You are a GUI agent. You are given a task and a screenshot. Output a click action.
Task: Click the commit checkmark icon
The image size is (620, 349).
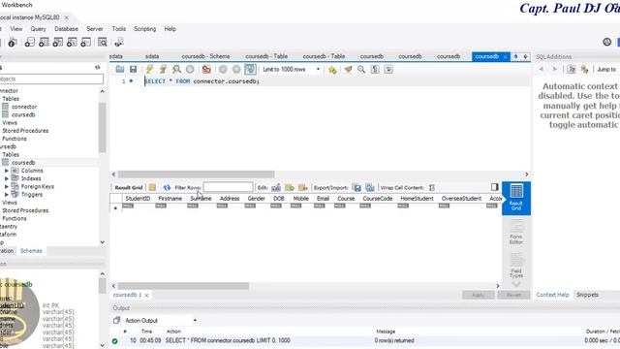(x=223, y=69)
